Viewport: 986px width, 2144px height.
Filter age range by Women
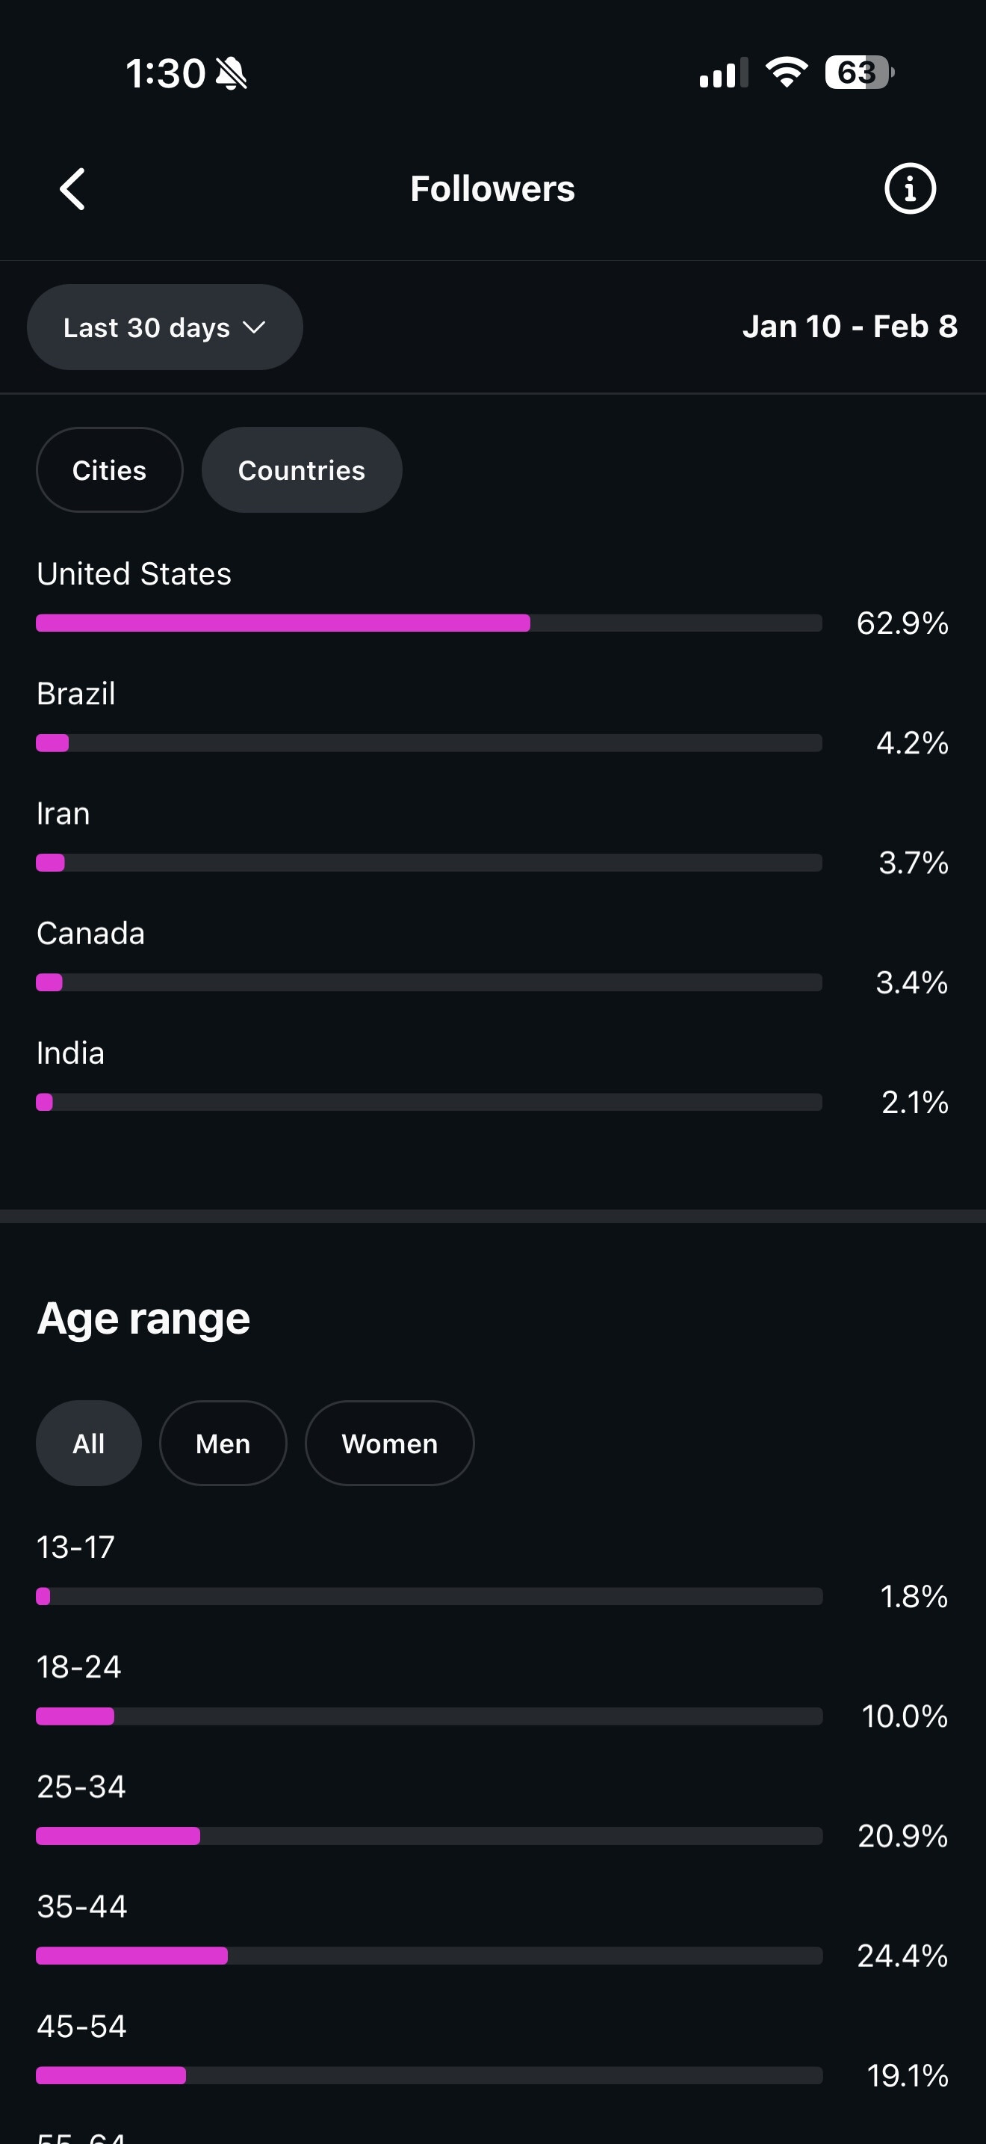(389, 1444)
